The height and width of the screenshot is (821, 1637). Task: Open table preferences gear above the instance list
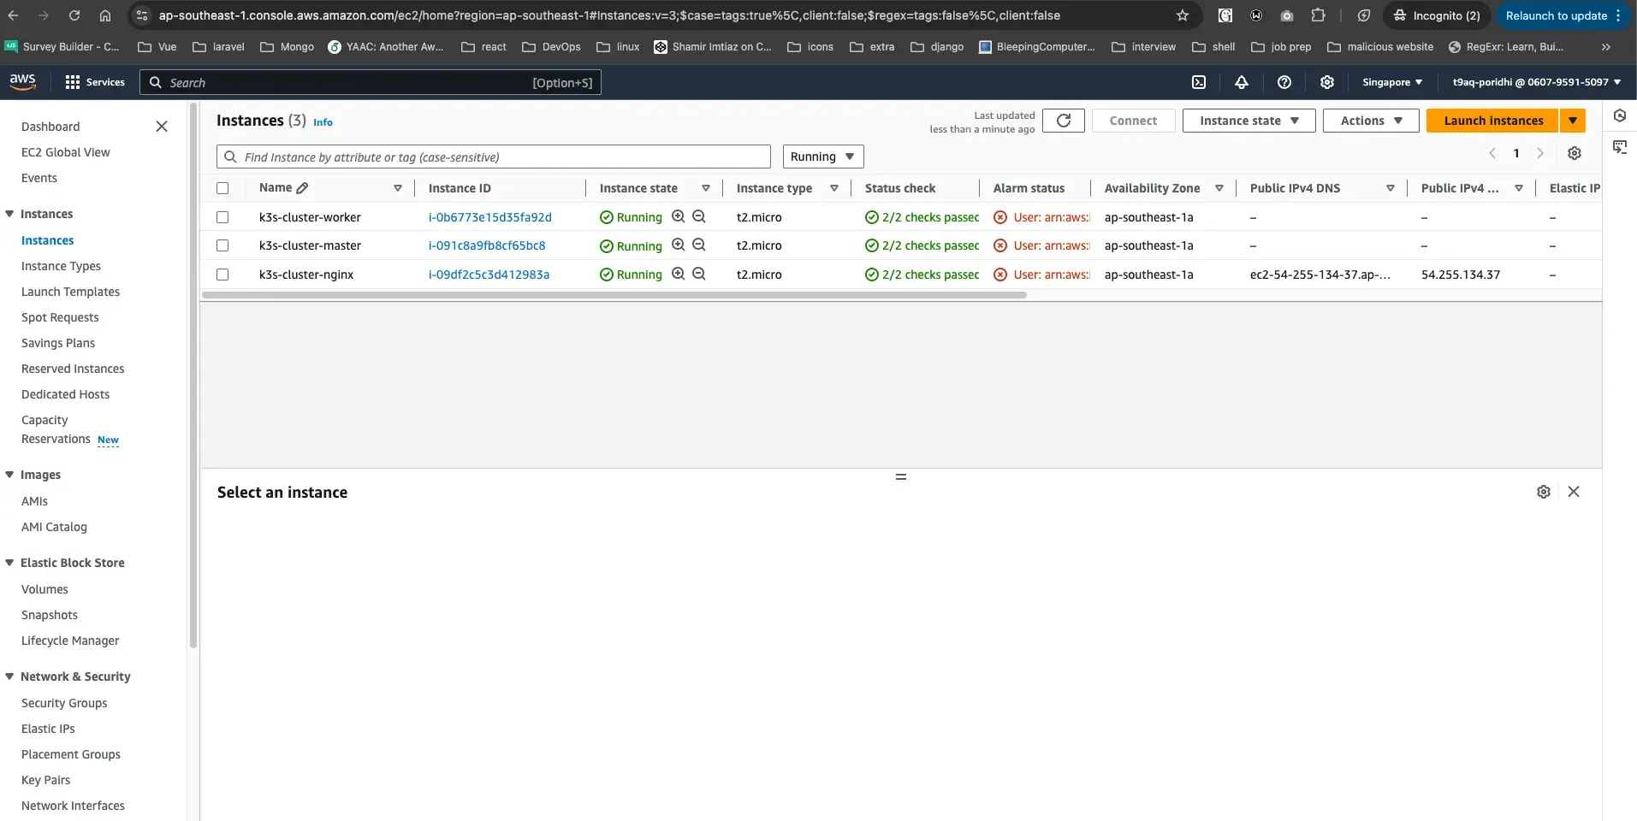click(1575, 153)
